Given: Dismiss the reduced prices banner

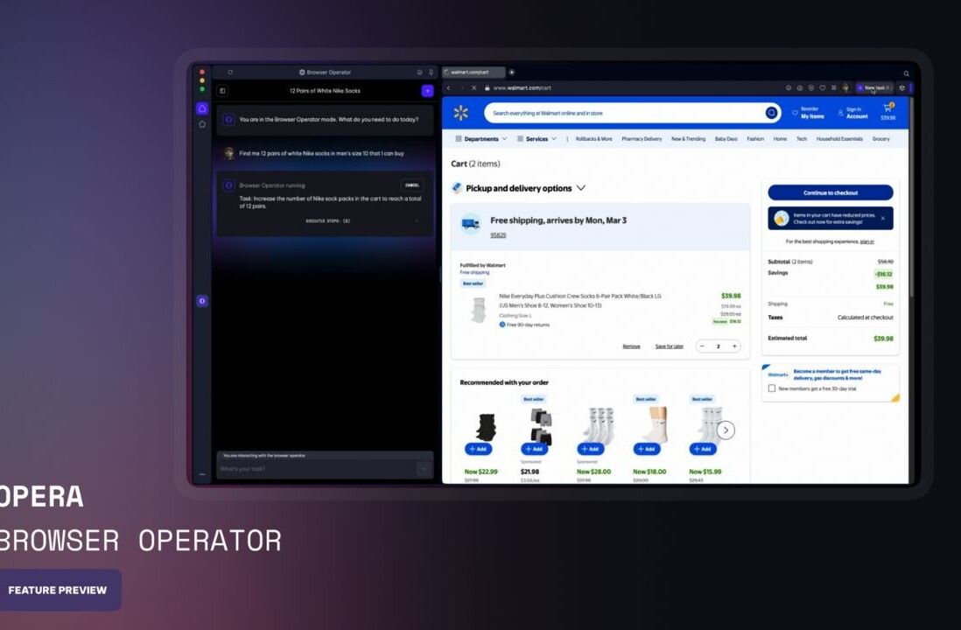Looking at the screenshot, I should pos(882,218).
